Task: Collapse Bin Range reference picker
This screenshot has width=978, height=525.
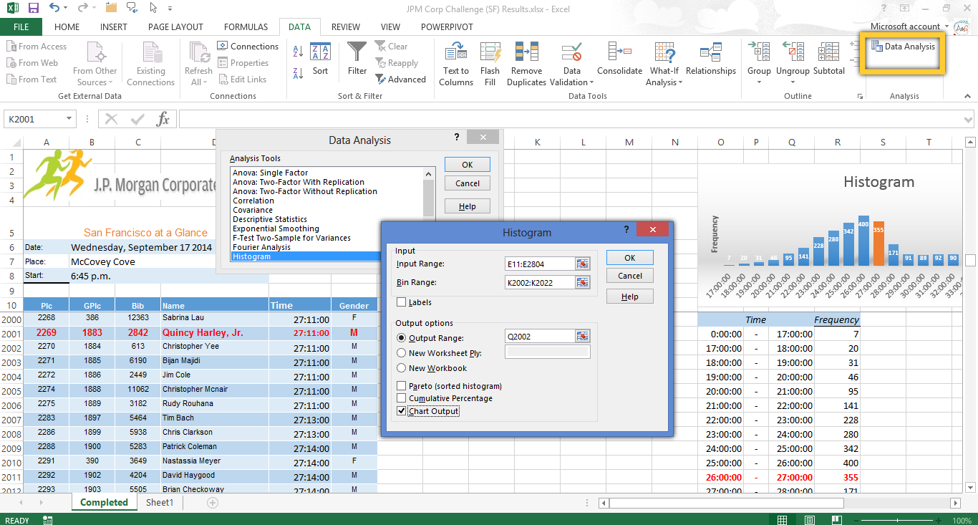Action: pyautogui.click(x=583, y=282)
